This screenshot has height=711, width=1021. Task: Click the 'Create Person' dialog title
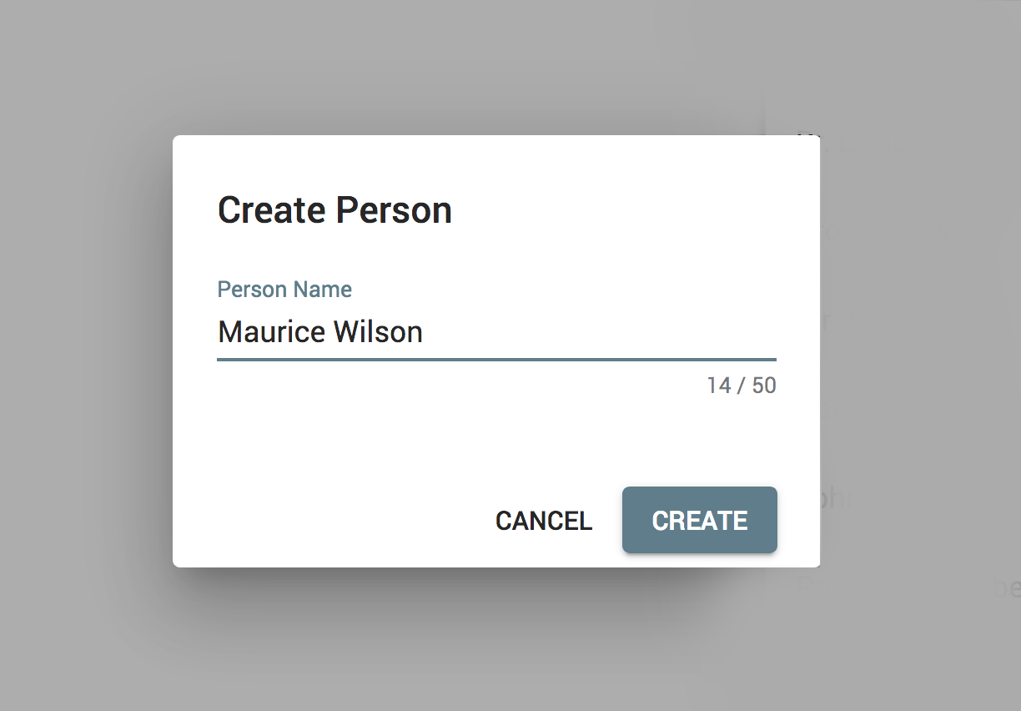[x=334, y=209]
